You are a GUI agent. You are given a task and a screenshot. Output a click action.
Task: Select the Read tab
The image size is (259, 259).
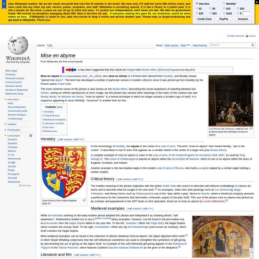click(159, 45)
